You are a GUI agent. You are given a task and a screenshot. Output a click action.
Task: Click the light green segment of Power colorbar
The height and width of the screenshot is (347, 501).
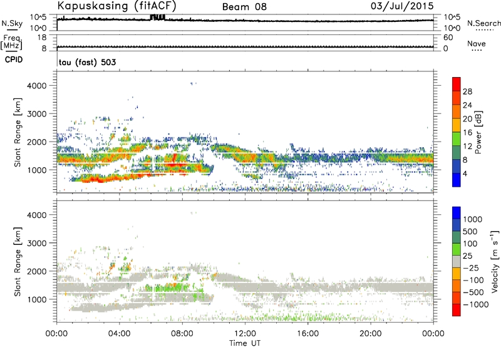click(457, 139)
